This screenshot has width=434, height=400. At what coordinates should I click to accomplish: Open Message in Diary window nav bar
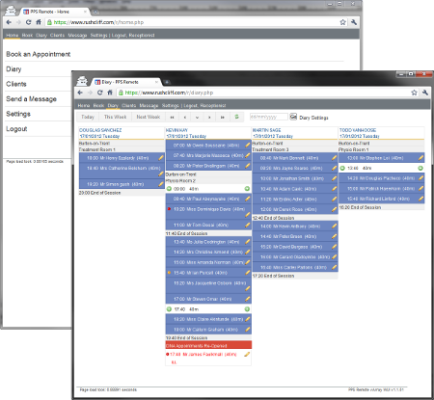point(149,105)
